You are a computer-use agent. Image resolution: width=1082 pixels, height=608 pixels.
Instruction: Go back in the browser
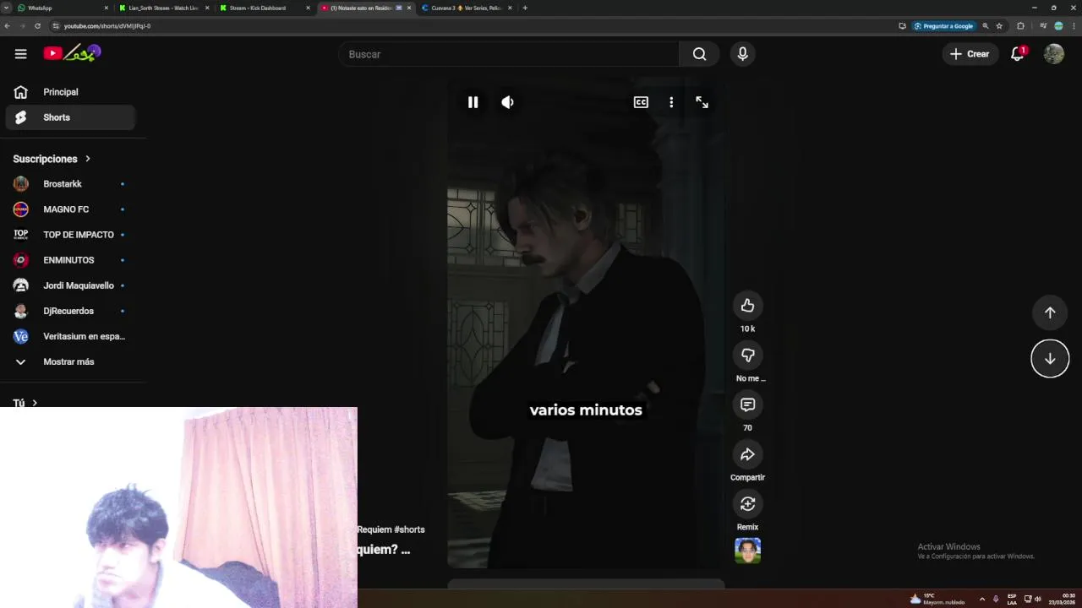click(x=7, y=26)
